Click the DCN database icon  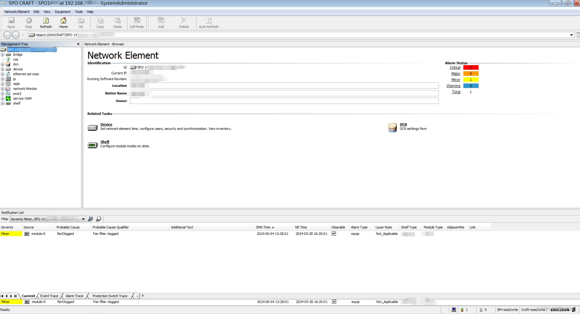point(392,127)
